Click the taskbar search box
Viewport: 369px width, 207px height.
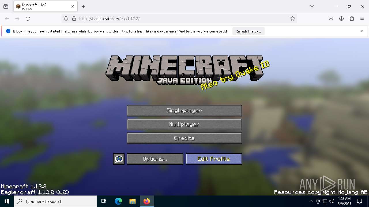55,201
